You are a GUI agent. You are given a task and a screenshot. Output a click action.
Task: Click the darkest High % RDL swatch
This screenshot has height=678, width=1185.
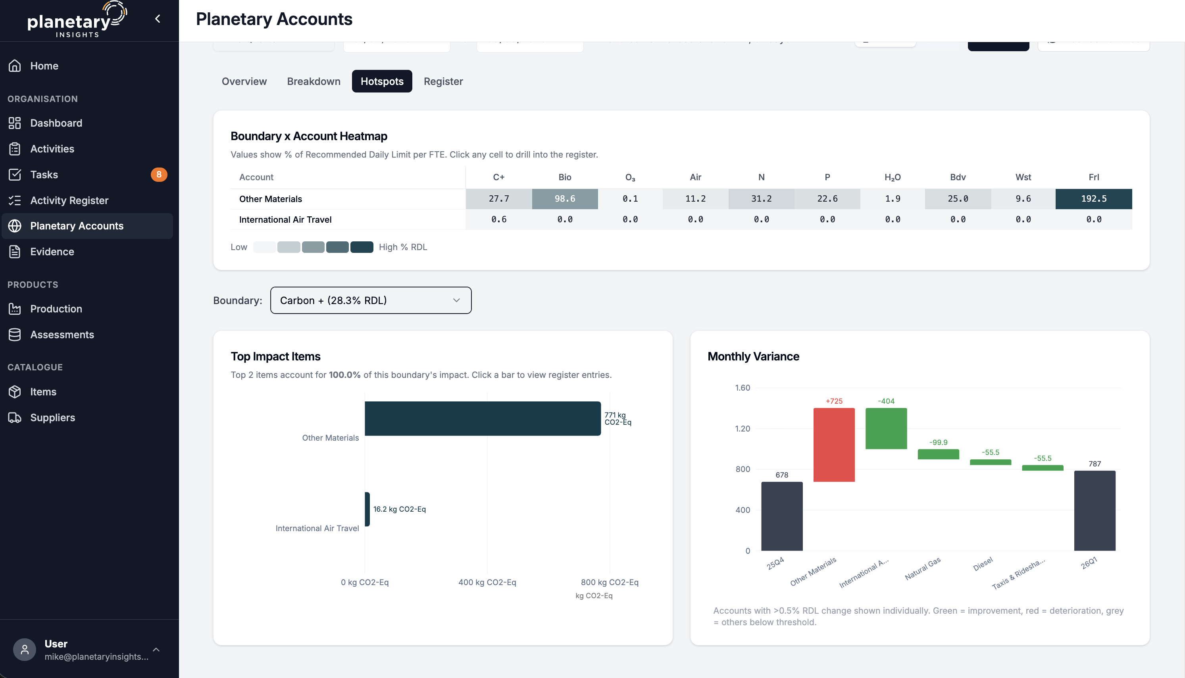click(x=362, y=247)
